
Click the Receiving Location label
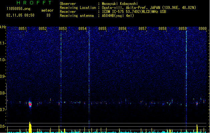coord(78,8)
